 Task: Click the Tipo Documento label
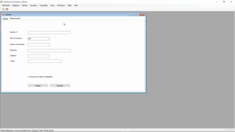[x=16, y=38]
